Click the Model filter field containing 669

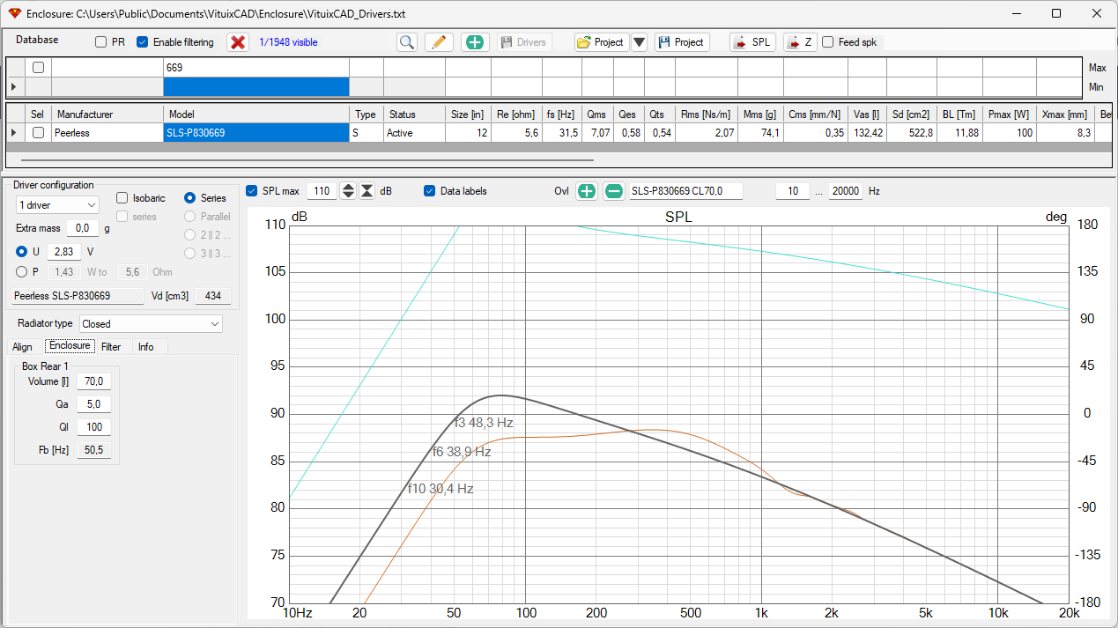256,68
